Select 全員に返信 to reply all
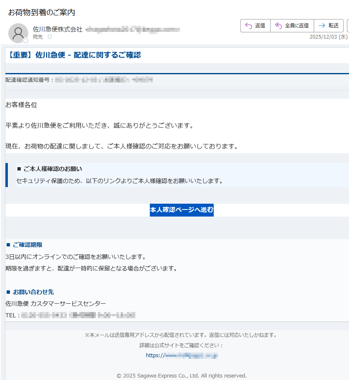The height and width of the screenshot is (380, 349). 292,26
